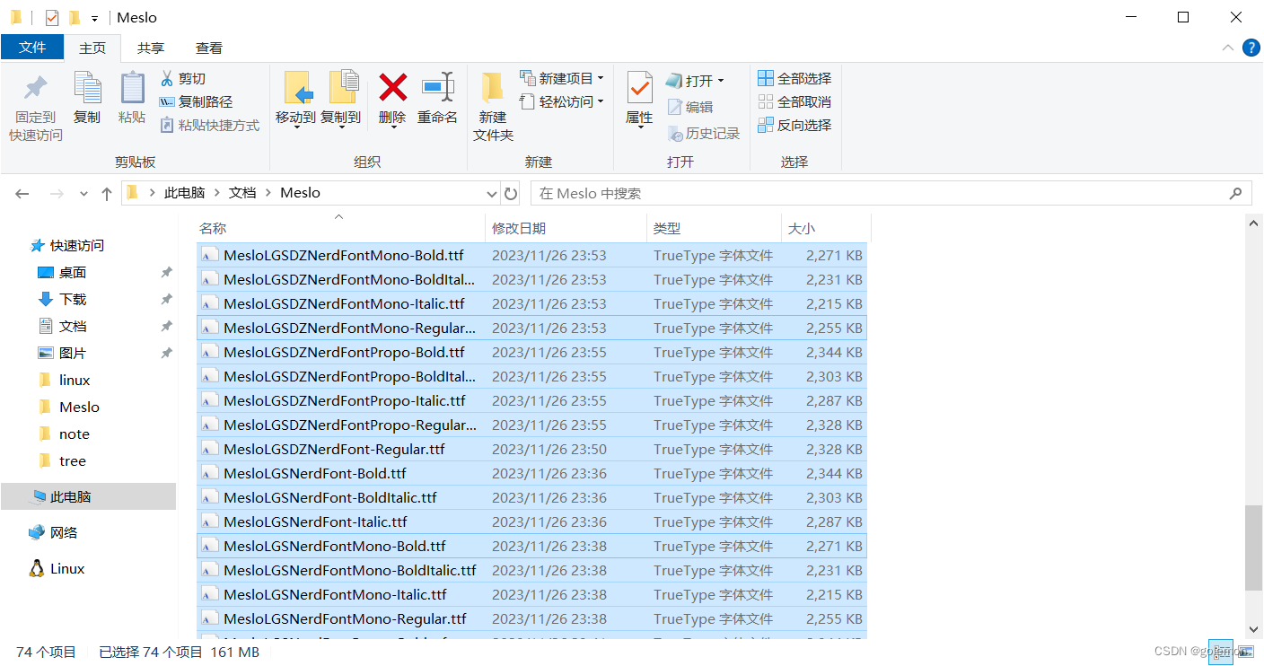Switch to large icons view button
The image size is (1264, 666).
tap(1244, 653)
